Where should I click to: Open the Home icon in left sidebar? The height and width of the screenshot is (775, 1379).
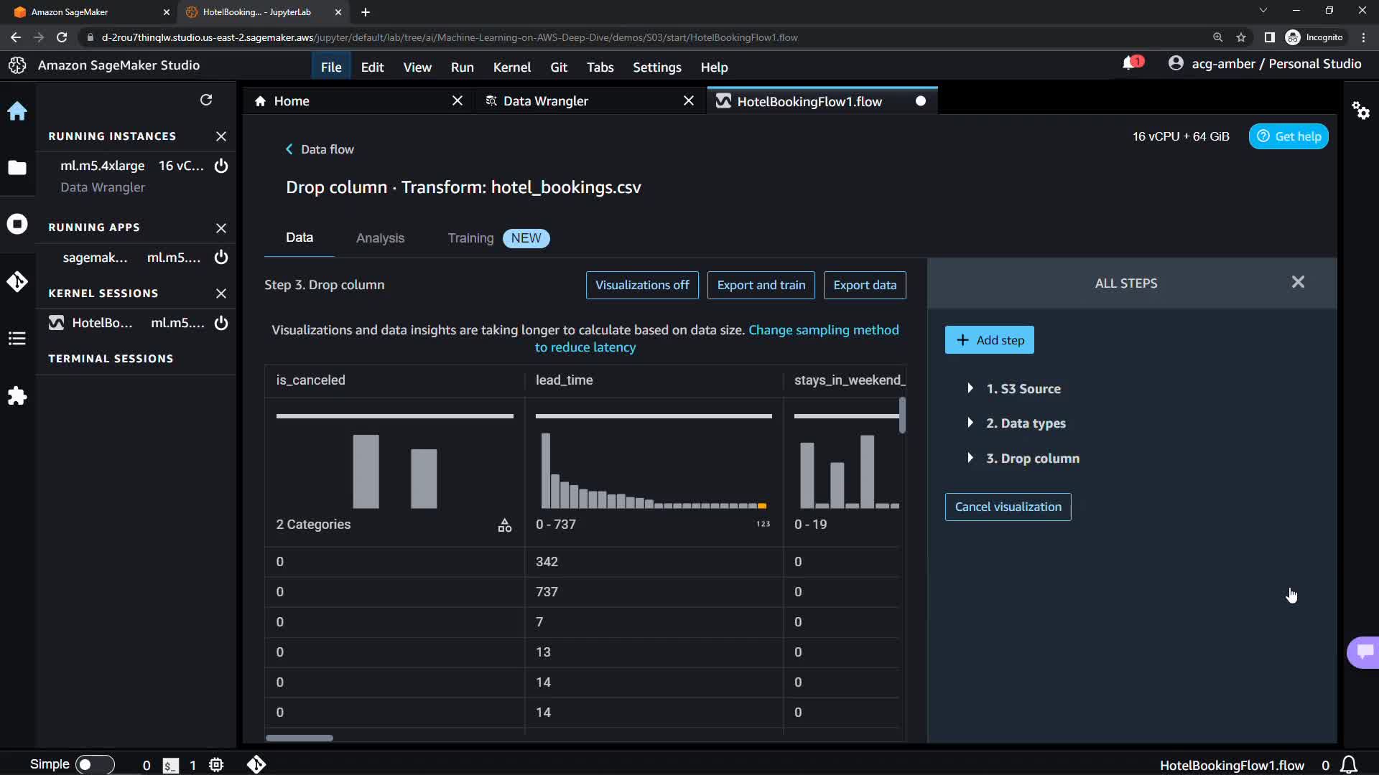click(x=17, y=111)
